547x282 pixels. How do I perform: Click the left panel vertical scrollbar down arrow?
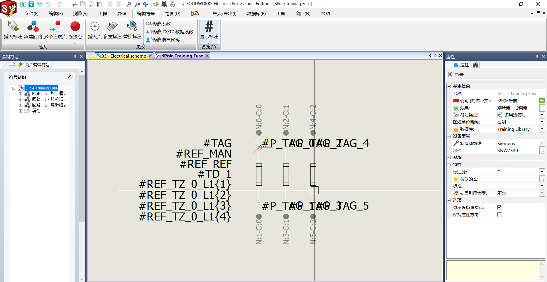click(x=82, y=279)
